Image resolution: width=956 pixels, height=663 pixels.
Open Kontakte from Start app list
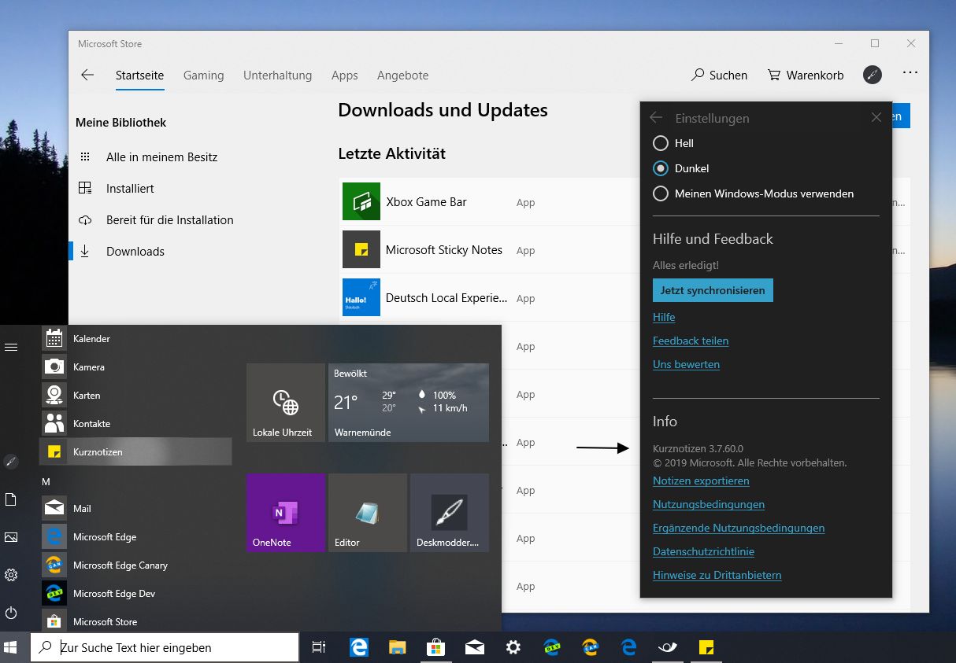point(135,424)
